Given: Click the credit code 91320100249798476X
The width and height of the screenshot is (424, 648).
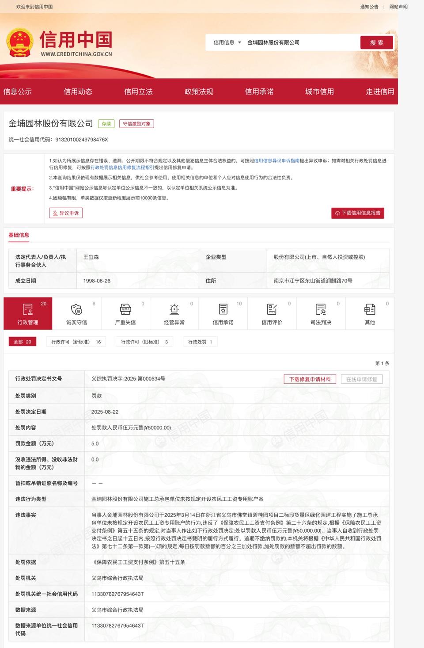Looking at the screenshot, I should click(x=81, y=140).
